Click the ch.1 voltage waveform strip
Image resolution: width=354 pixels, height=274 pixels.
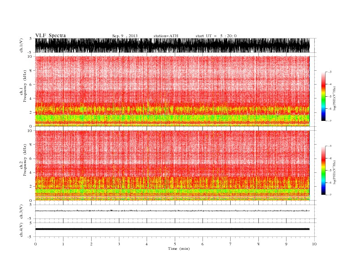(x=173, y=45)
